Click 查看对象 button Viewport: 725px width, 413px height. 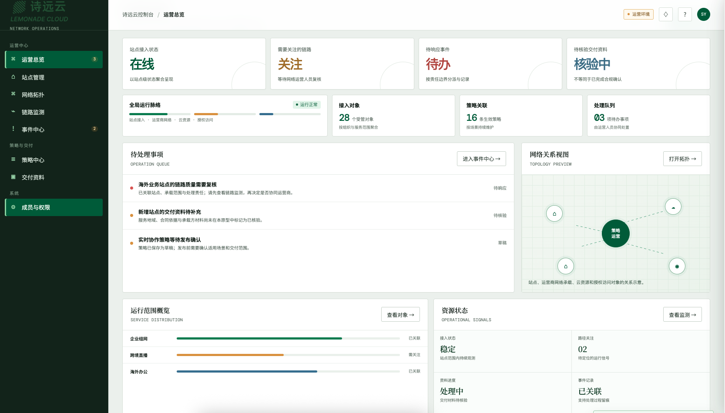tap(400, 315)
